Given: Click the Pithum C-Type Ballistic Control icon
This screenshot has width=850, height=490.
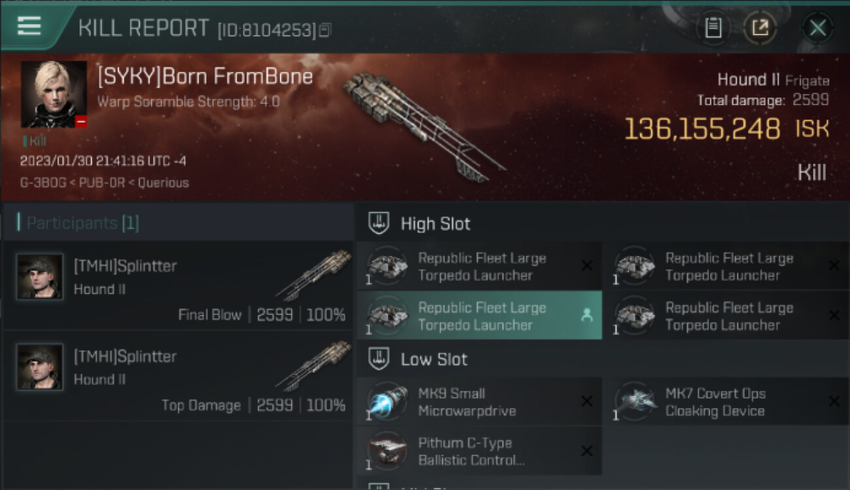Looking at the screenshot, I should coord(387,451).
